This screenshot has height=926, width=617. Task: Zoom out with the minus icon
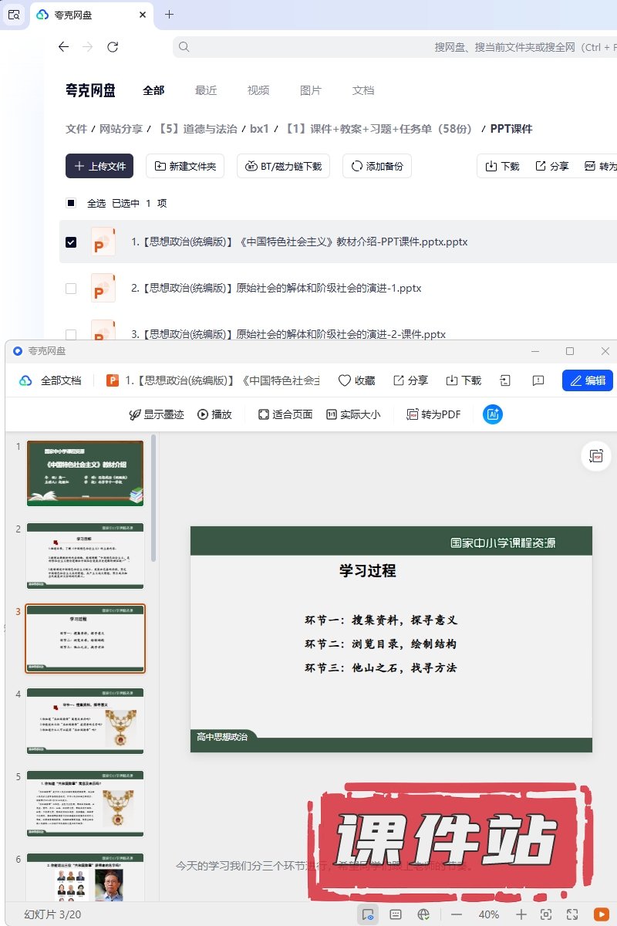pos(457,914)
